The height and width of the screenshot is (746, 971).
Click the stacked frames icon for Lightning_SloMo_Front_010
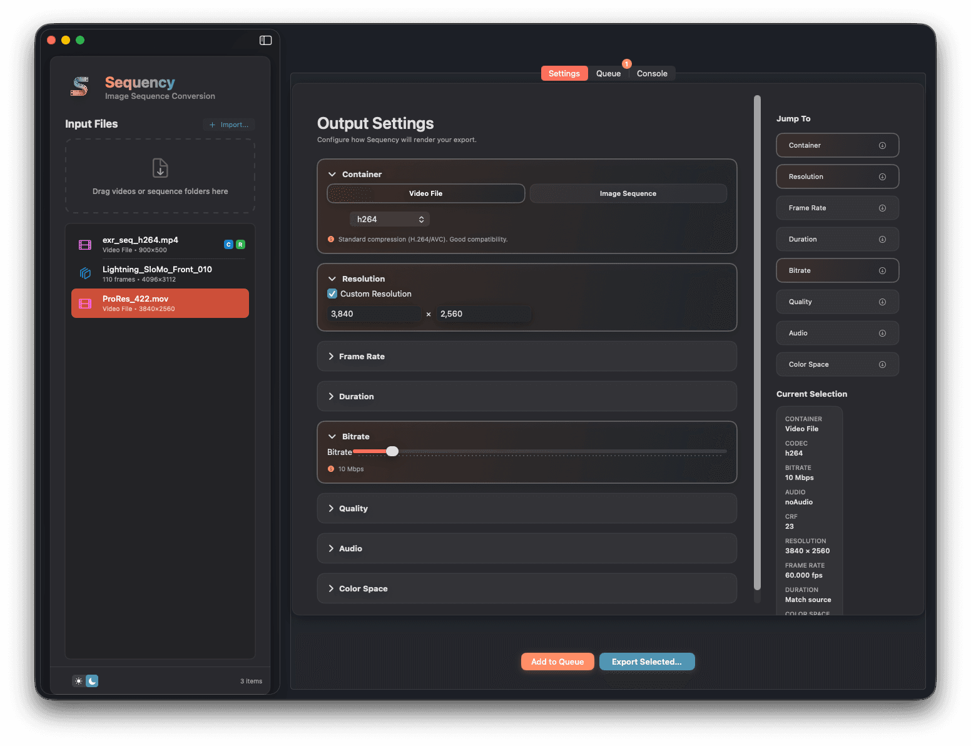pyautogui.click(x=84, y=273)
